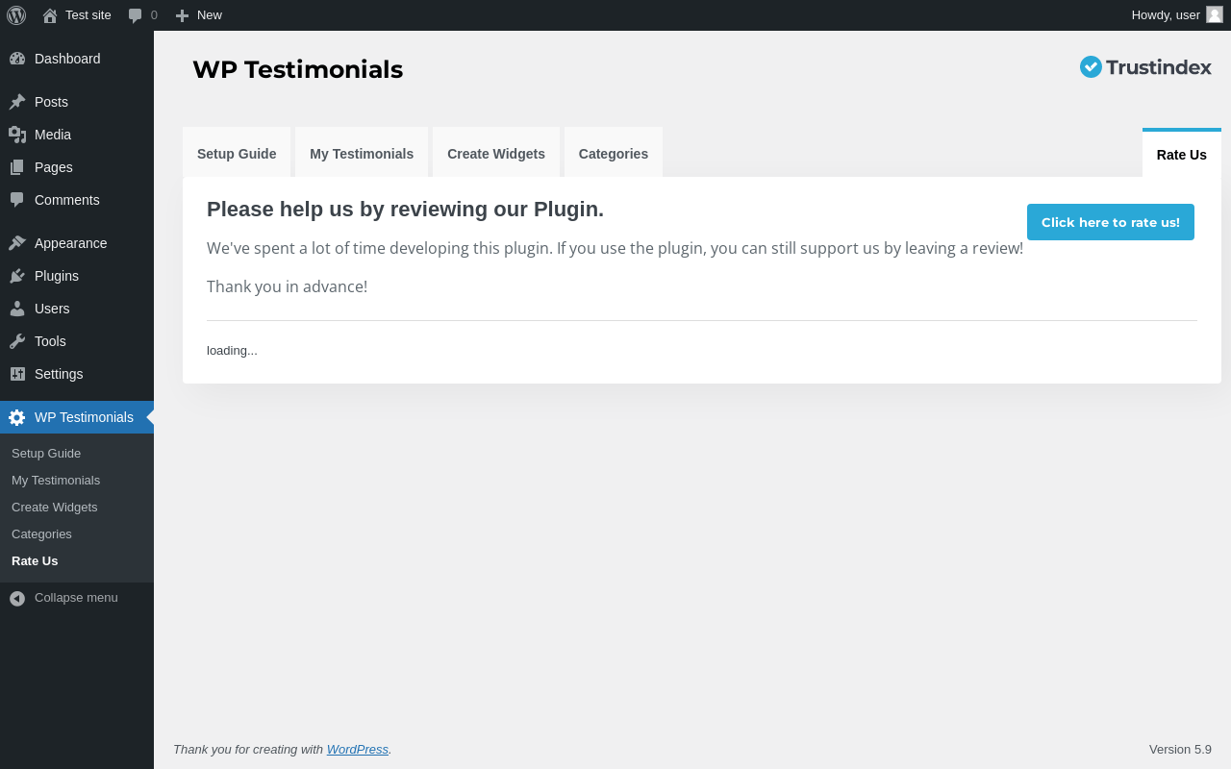Select Rate Us in the sidebar submenu
Image resolution: width=1231 pixels, height=769 pixels.
pos(77,561)
